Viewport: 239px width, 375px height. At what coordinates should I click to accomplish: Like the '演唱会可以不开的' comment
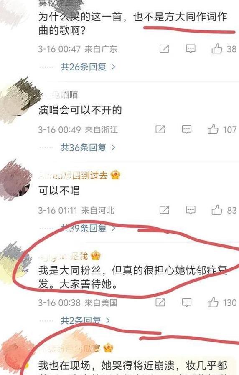point(213,129)
